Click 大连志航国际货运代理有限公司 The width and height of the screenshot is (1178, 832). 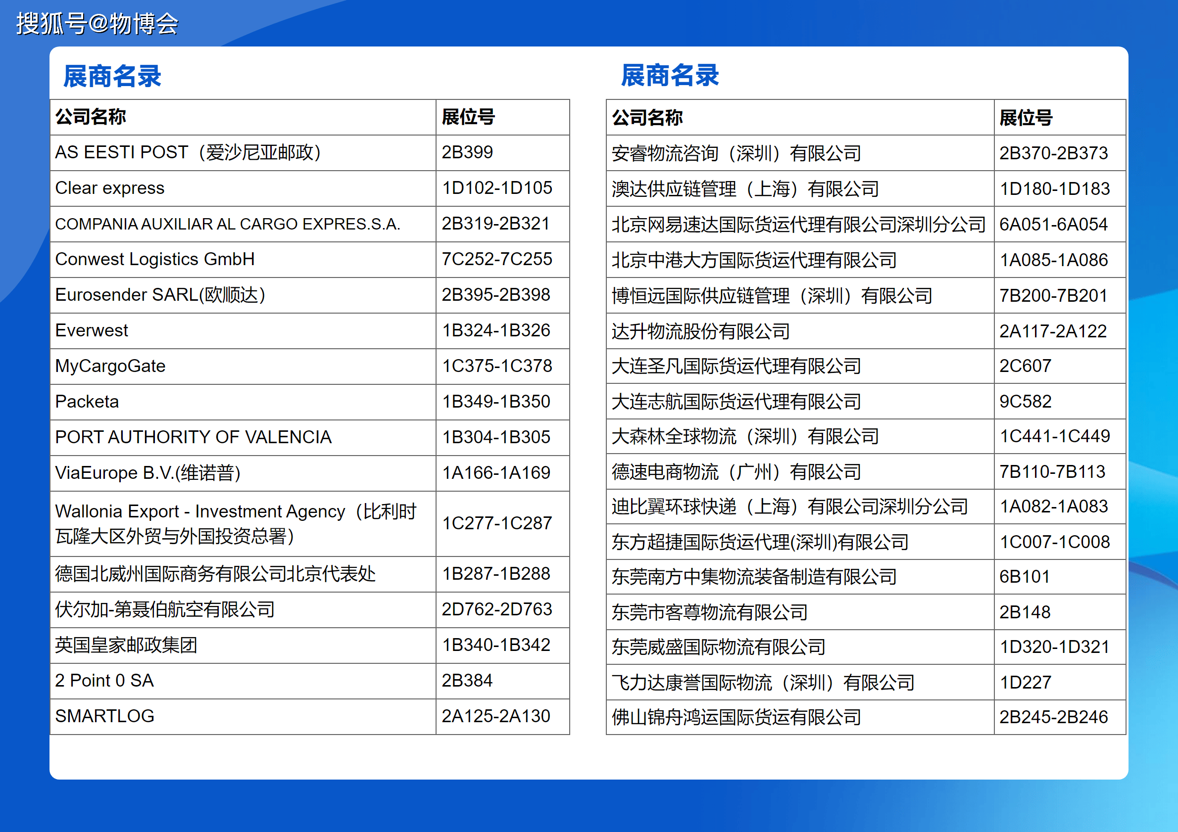tap(736, 401)
